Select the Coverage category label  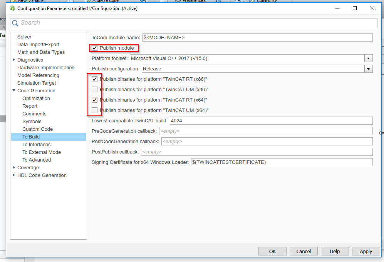coord(28,168)
